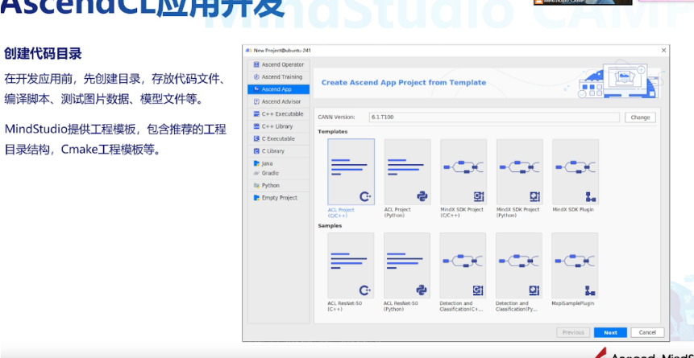The width and height of the screenshot is (694, 358).
Task: Click the C++ Executable sidebar icon
Action: (x=256, y=114)
